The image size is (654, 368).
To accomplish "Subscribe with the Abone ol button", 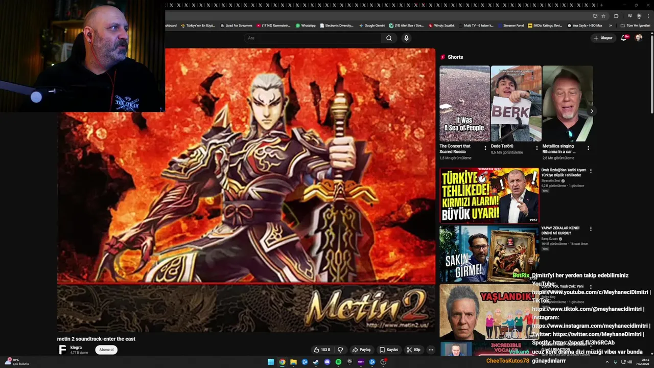I will pyautogui.click(x=106, y=350).
